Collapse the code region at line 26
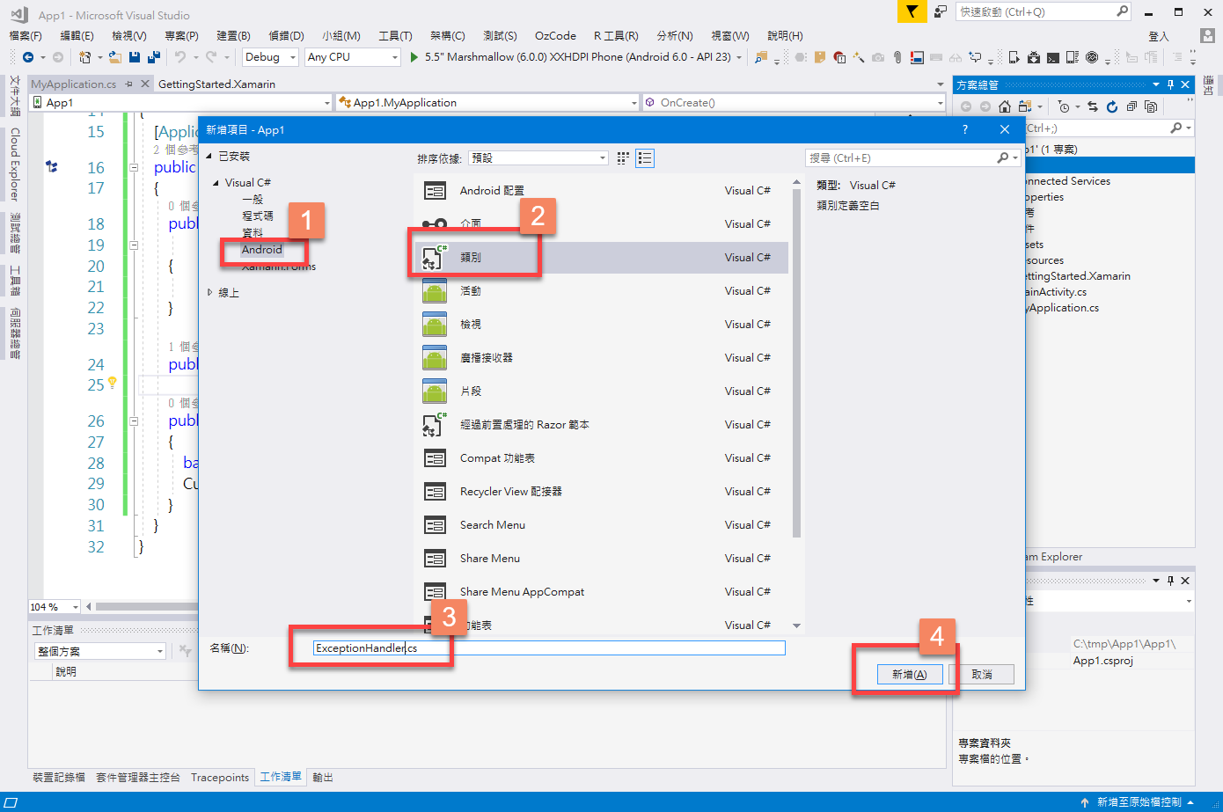This screenshot has height=812, width=1223. coord(134,421)
